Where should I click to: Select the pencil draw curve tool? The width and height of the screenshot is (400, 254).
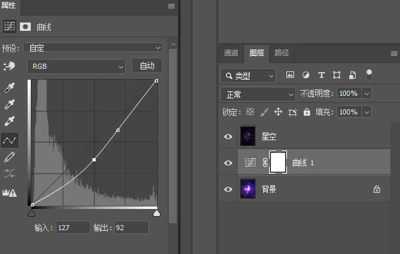[10, 157]
